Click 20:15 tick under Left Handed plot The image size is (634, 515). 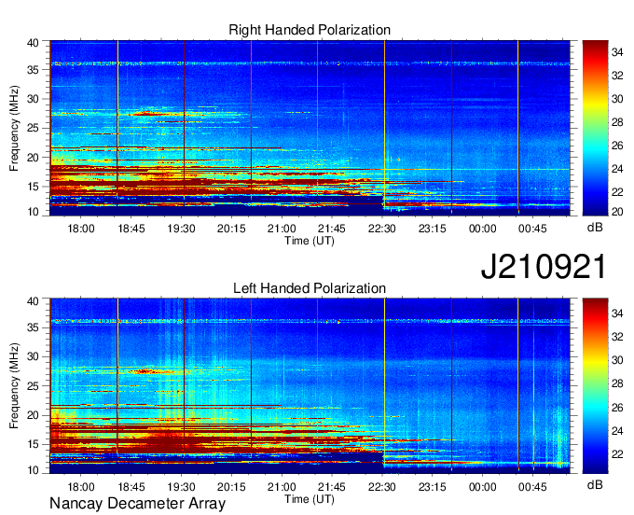(x=231, y=487)
